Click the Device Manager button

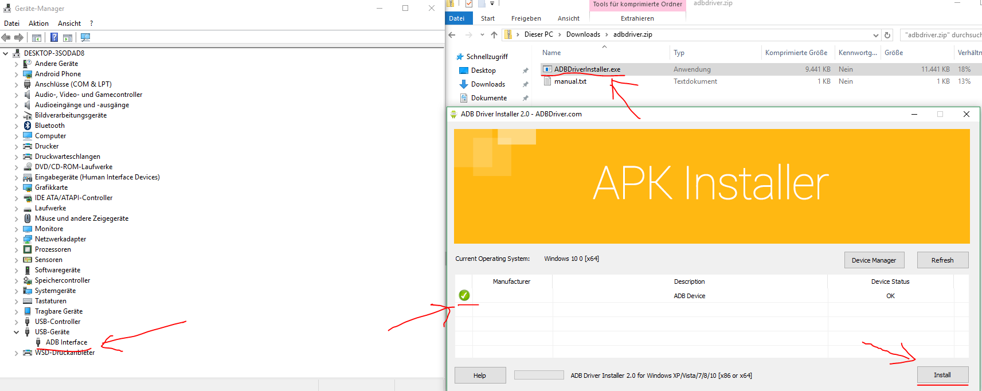[874, 260]
